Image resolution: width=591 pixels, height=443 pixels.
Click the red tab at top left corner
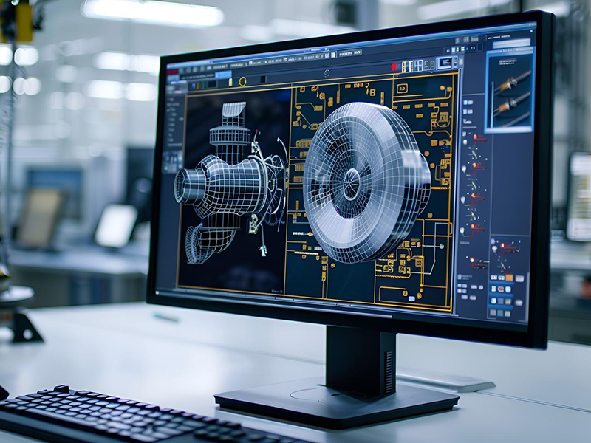174,72
